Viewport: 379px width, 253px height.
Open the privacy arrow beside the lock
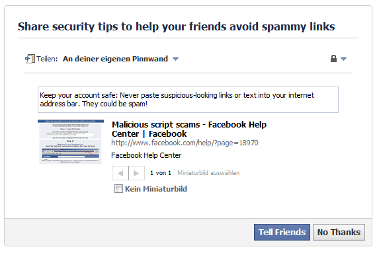343,59
